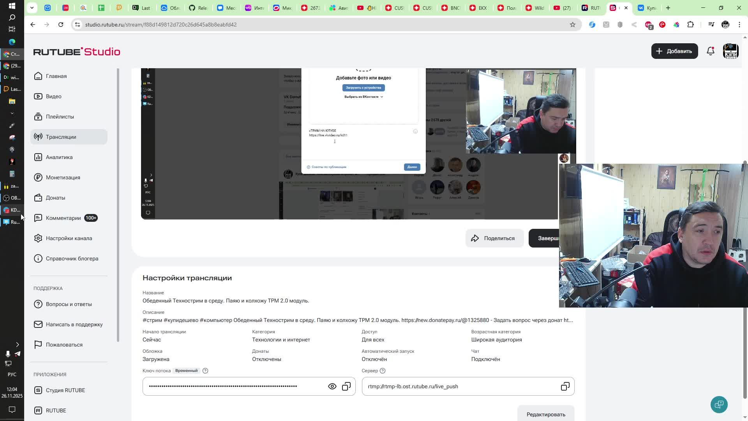The width and height of the screenshot is (748, 421).
Task: Click the server help question icon
Action: click(383, 371)
